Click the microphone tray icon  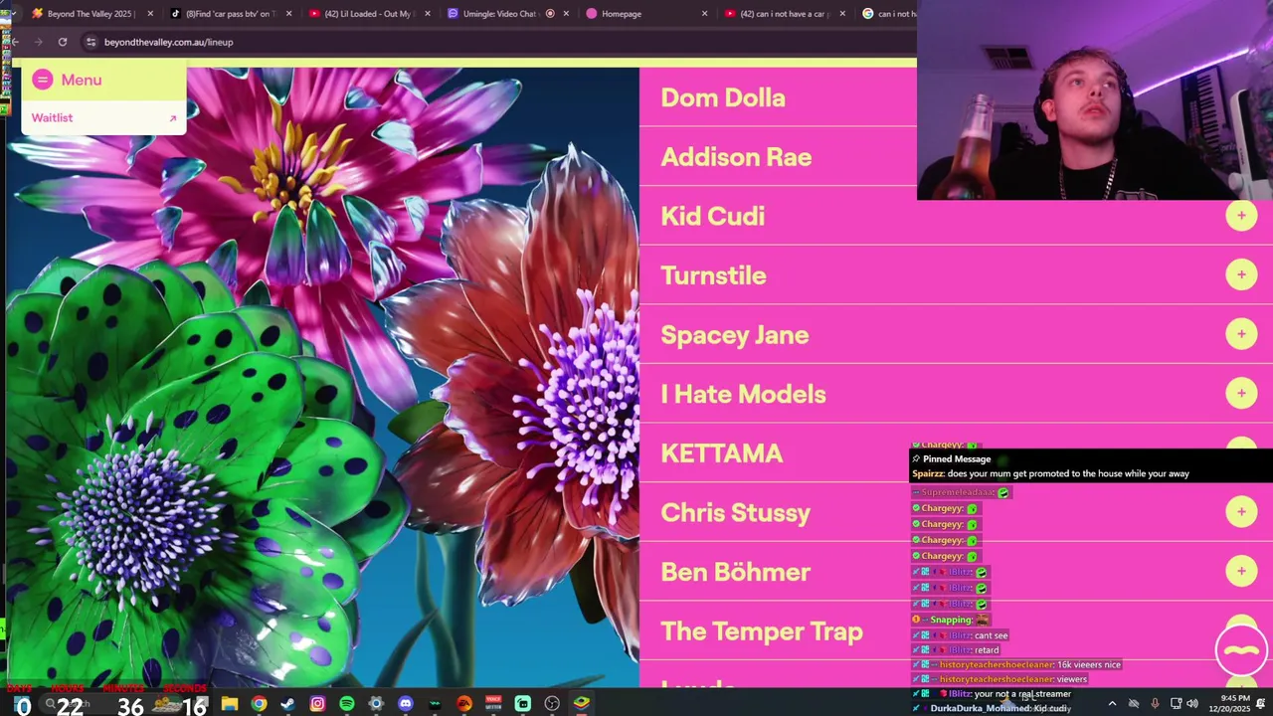1155,704
